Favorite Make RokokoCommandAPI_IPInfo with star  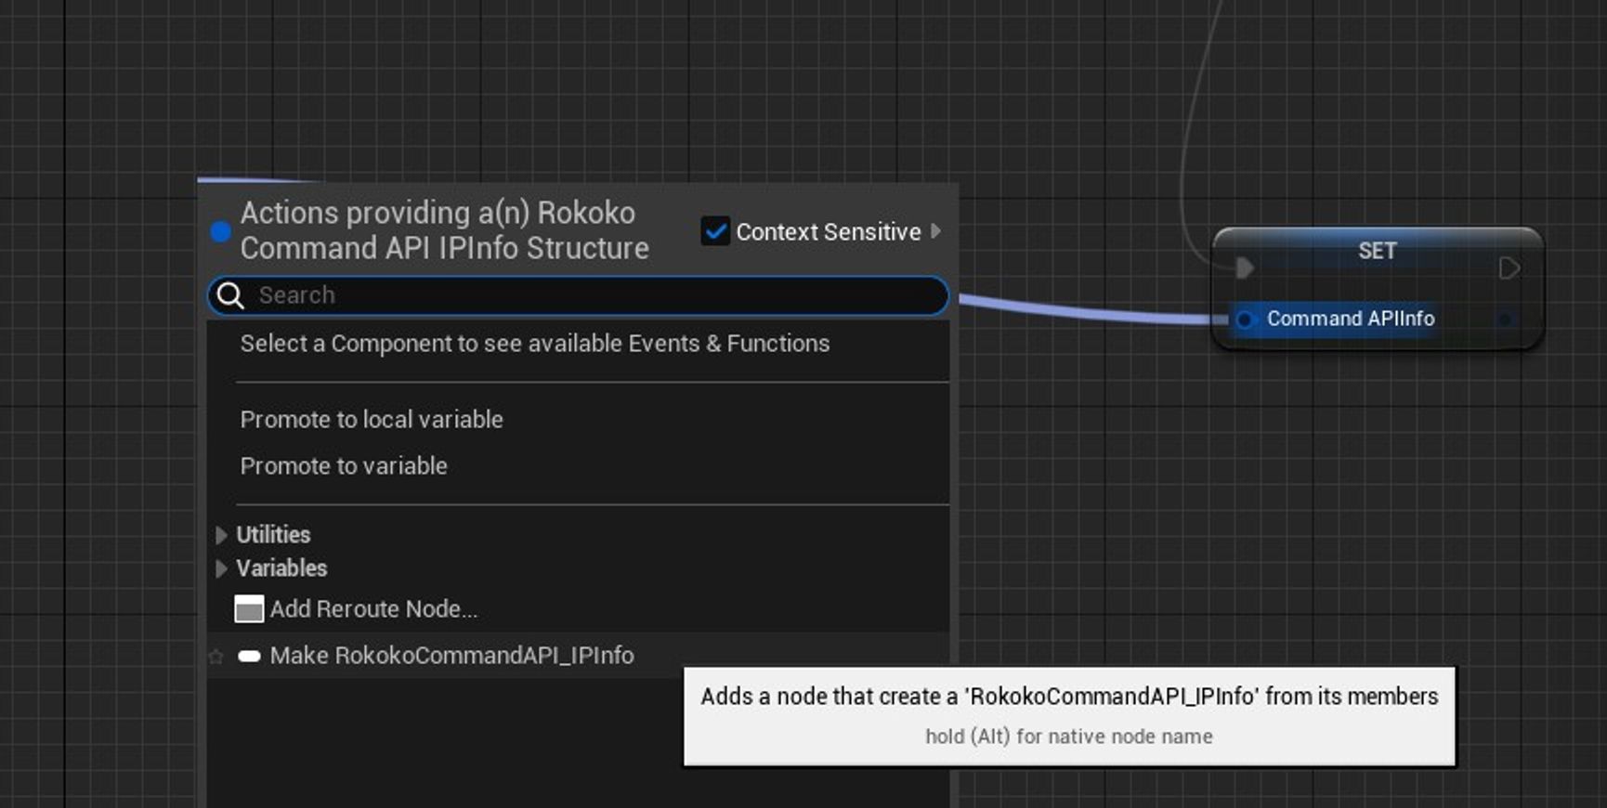point(216,657)
